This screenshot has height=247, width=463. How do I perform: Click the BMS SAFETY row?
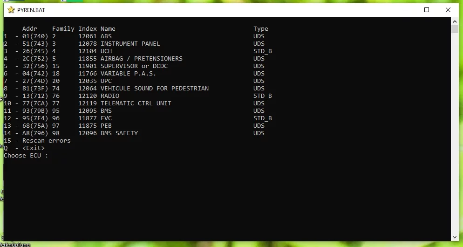click(119, 133)
